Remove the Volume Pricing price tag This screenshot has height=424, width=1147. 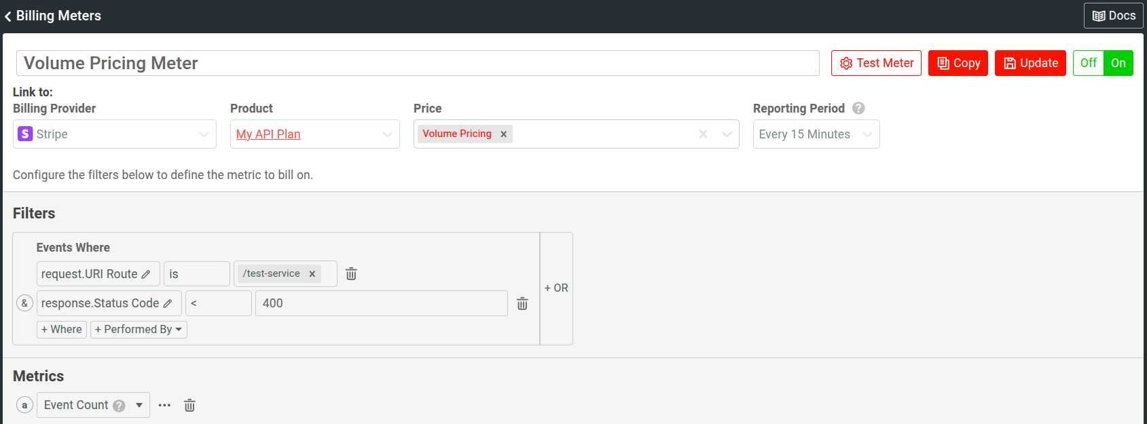point(504,134)
